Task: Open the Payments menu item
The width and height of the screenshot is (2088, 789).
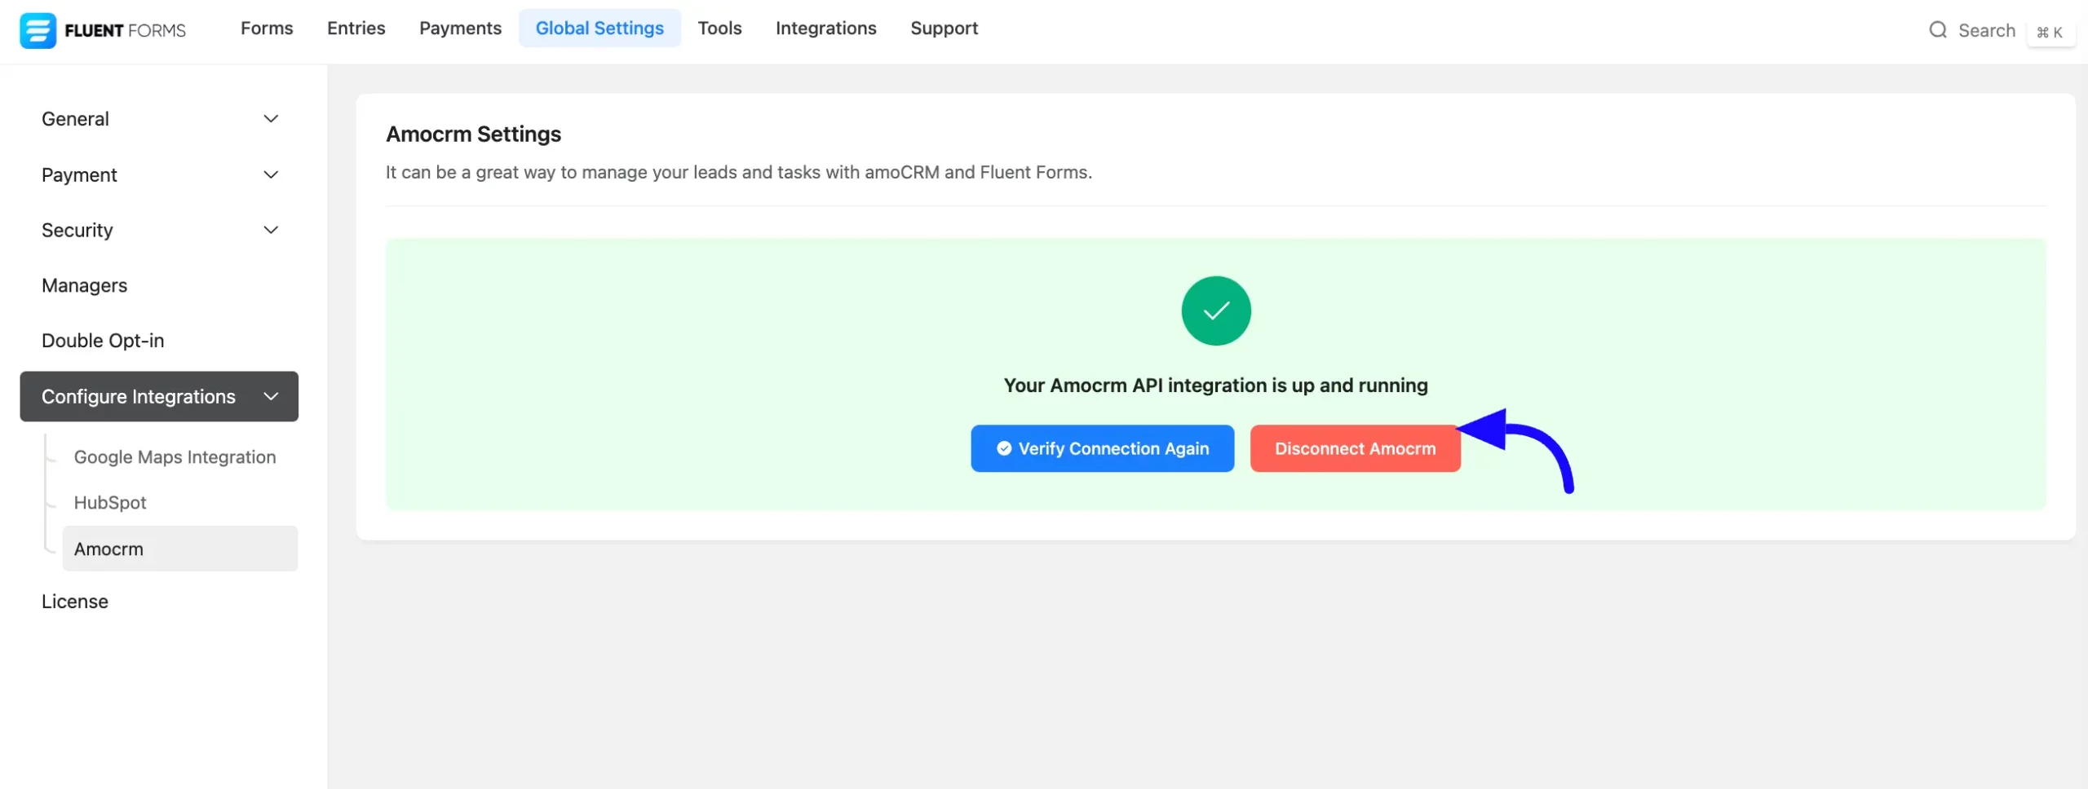Action: [x=460, y=29]
